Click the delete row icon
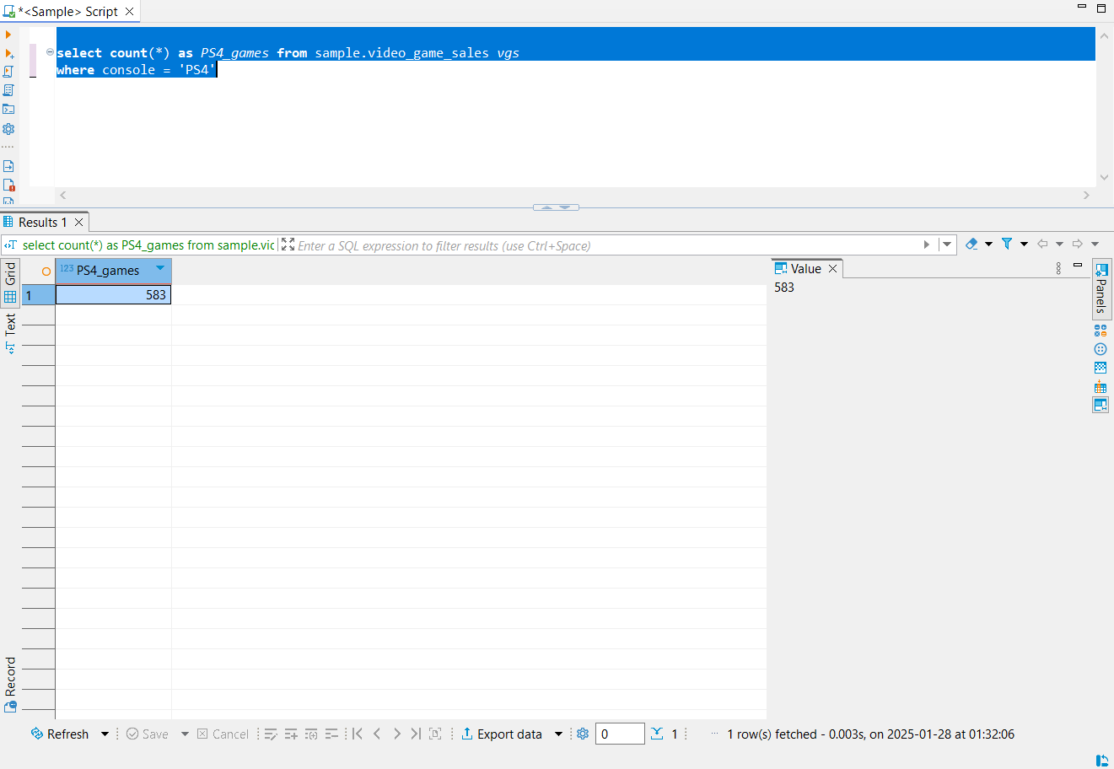Viewport: 1114px width, 769px height. [x=331, y=734]
